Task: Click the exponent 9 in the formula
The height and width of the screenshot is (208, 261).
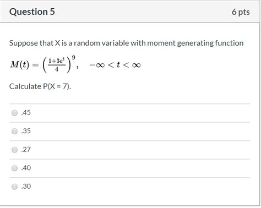Action: coord(73,58)
